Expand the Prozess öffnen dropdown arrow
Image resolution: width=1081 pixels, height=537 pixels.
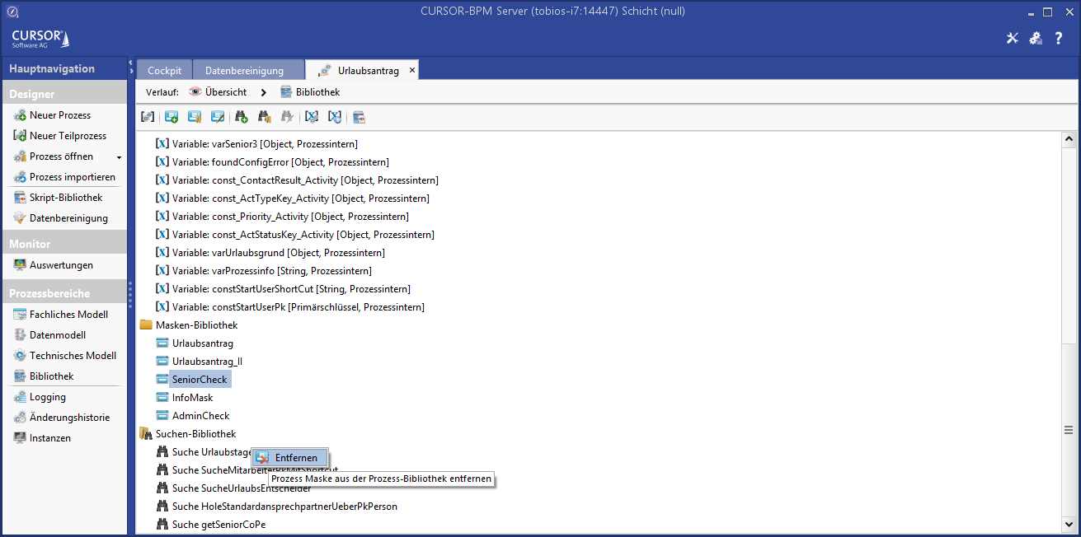click(x=119, y=157)
